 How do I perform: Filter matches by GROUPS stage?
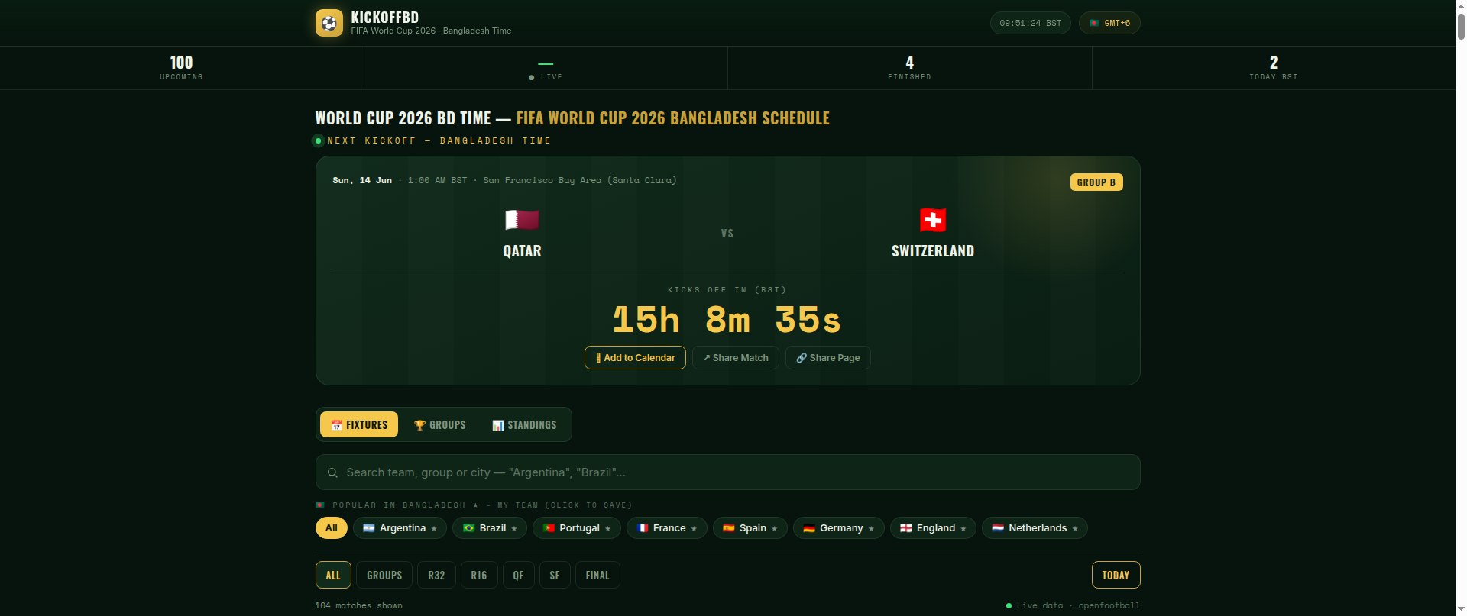pos(384,575)
